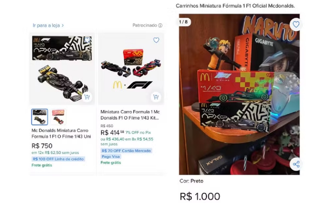Add the two-car kit to cart

pyautogui.click(x=156, y=97)
